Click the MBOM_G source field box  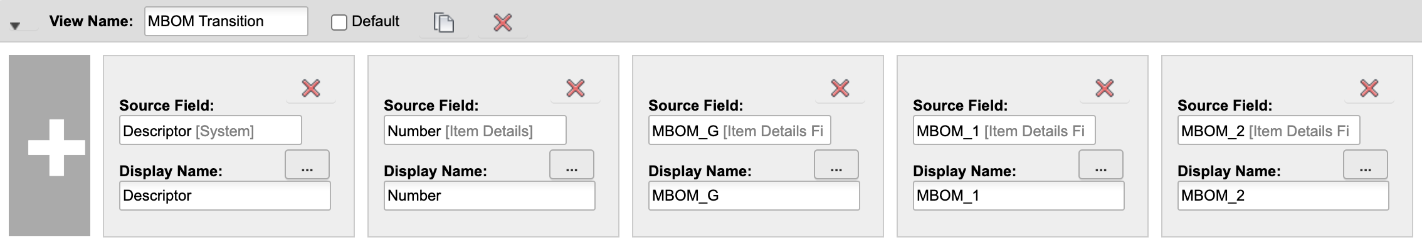[740, 131]
